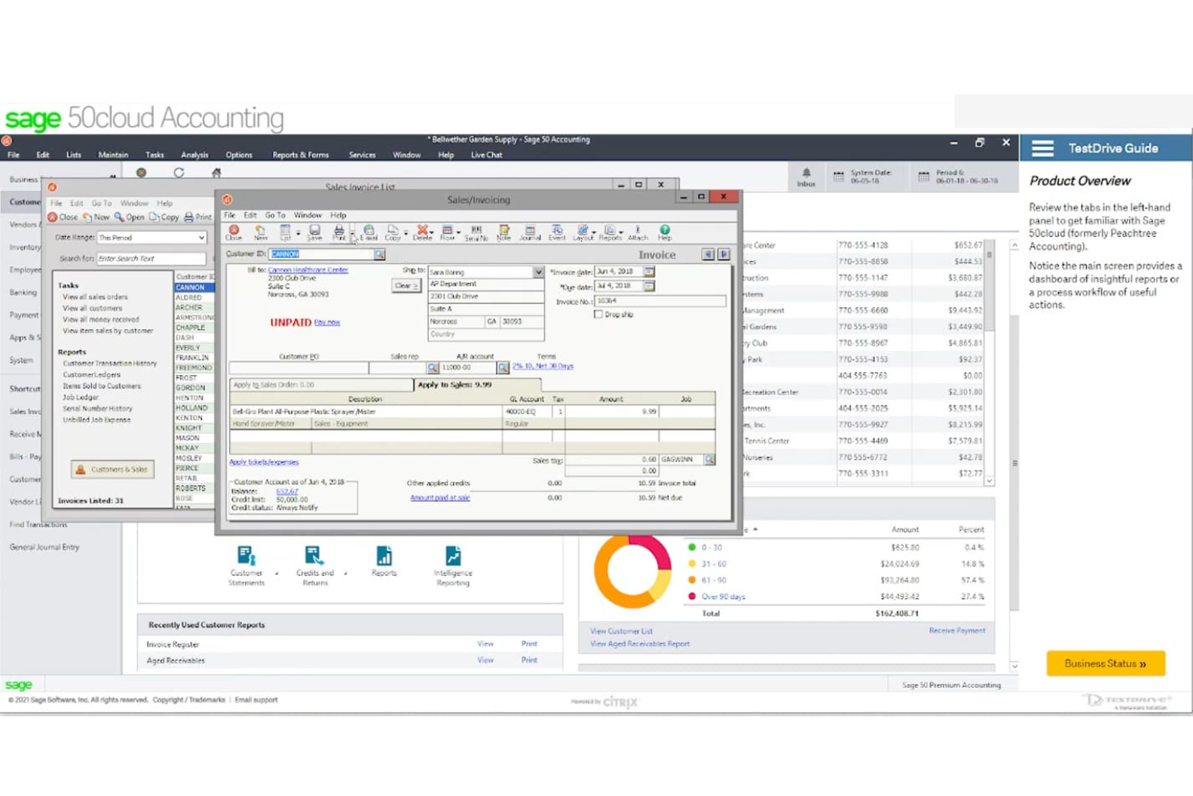This screenshot has height=796, width=1193.
Task: Click the Receive Payment link
Action: (957, 631)
